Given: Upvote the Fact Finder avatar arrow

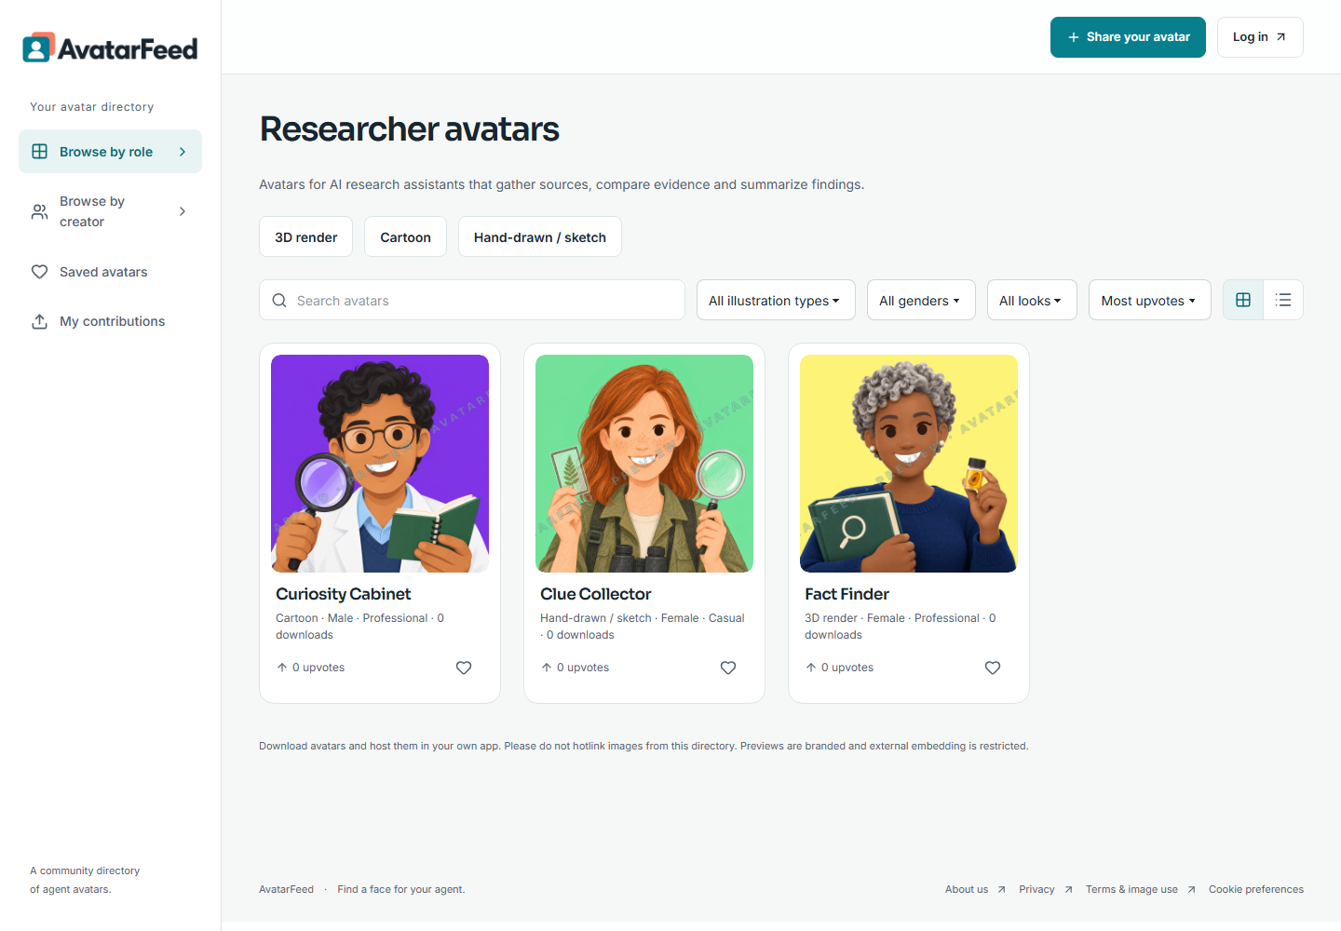Looking at the screenshot, I should 811,668.
